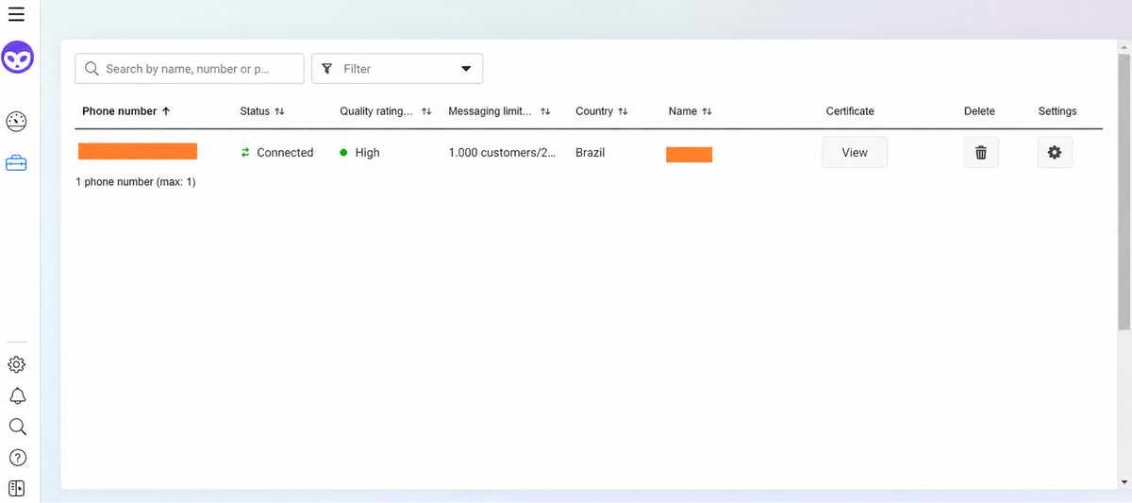Screen dimensions: 1132x503
Task: Click the Connected status text
Action: point(285,152)
